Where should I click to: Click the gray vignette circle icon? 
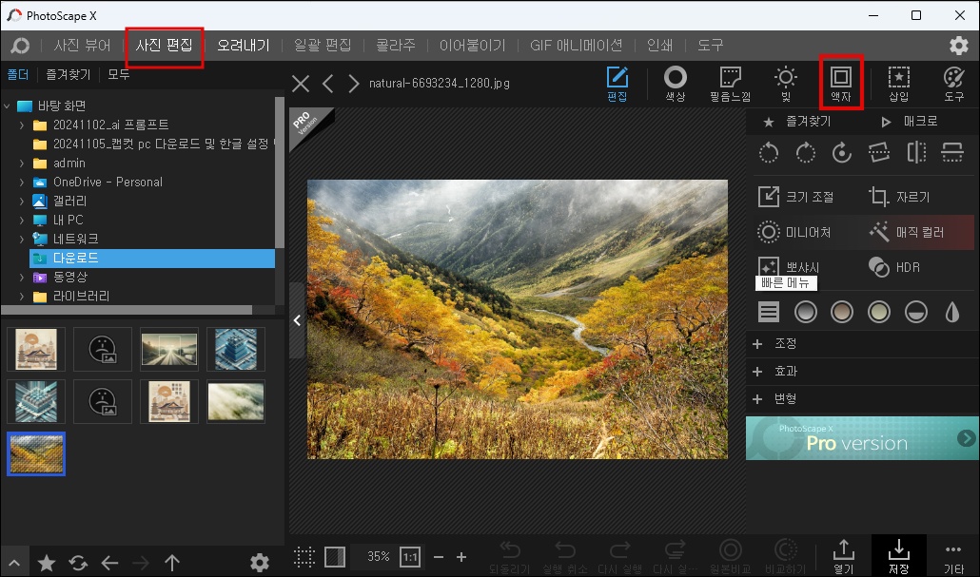(806, 312)
